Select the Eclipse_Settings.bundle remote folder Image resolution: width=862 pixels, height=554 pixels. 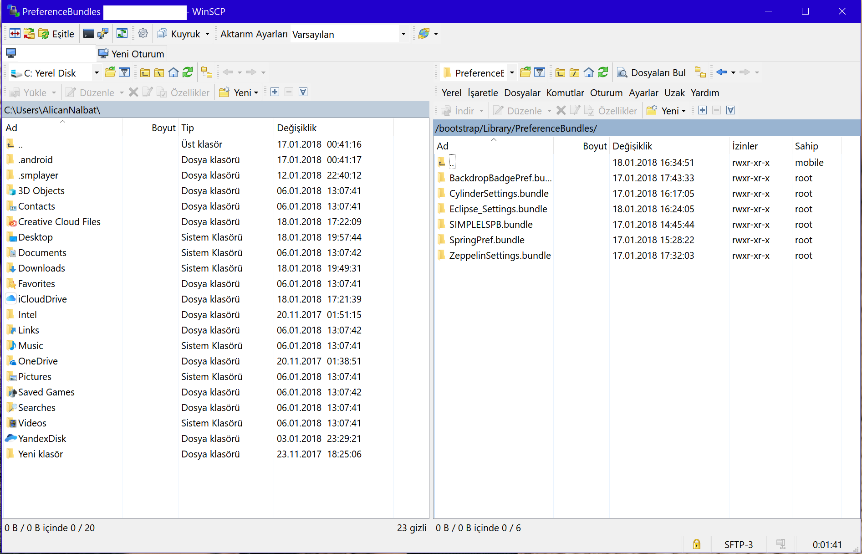pyautogui.click(x=498, y=209)
